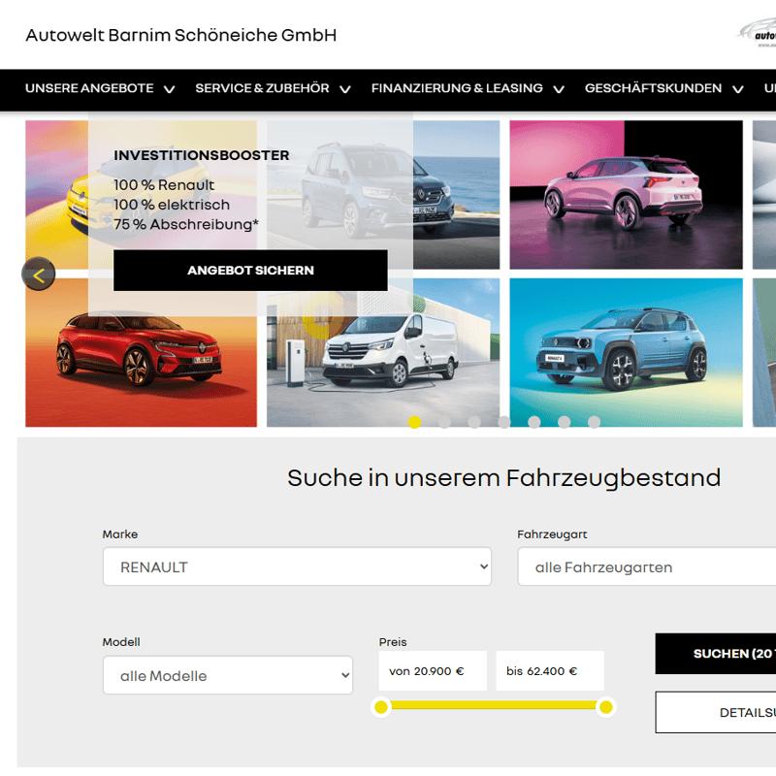Click the yellow price range track

coord(494,705)
